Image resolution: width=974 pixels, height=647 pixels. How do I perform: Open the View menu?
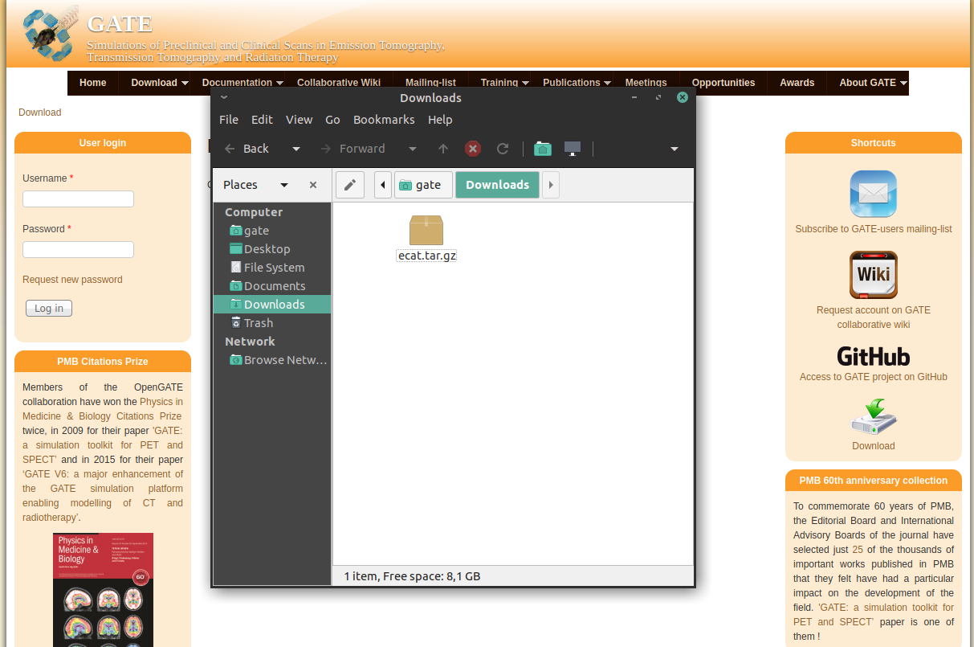(299, 120)
